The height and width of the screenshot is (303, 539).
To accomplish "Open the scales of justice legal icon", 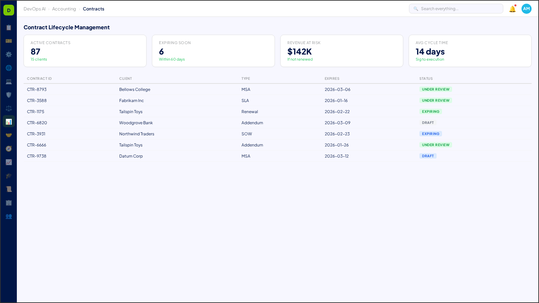I will point(9,108).
